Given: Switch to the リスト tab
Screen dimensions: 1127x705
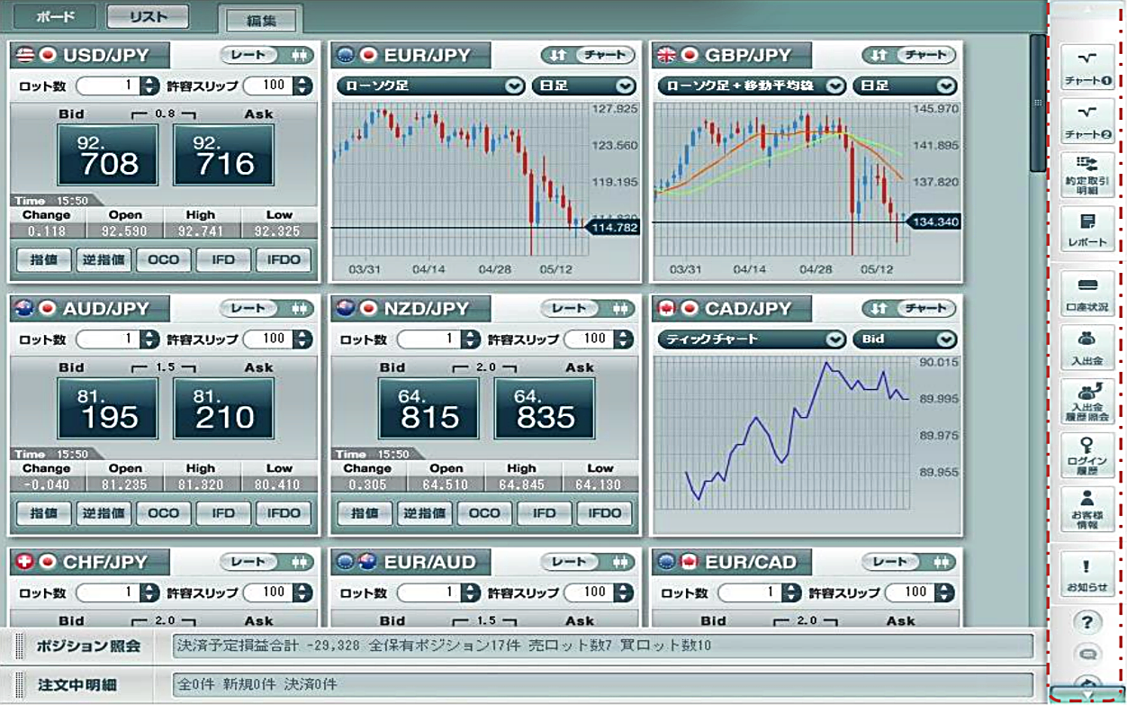Looking at the screenshot, I should pos(148,16).
